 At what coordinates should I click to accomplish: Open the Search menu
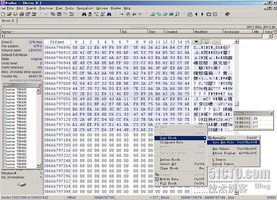point(31,9)
